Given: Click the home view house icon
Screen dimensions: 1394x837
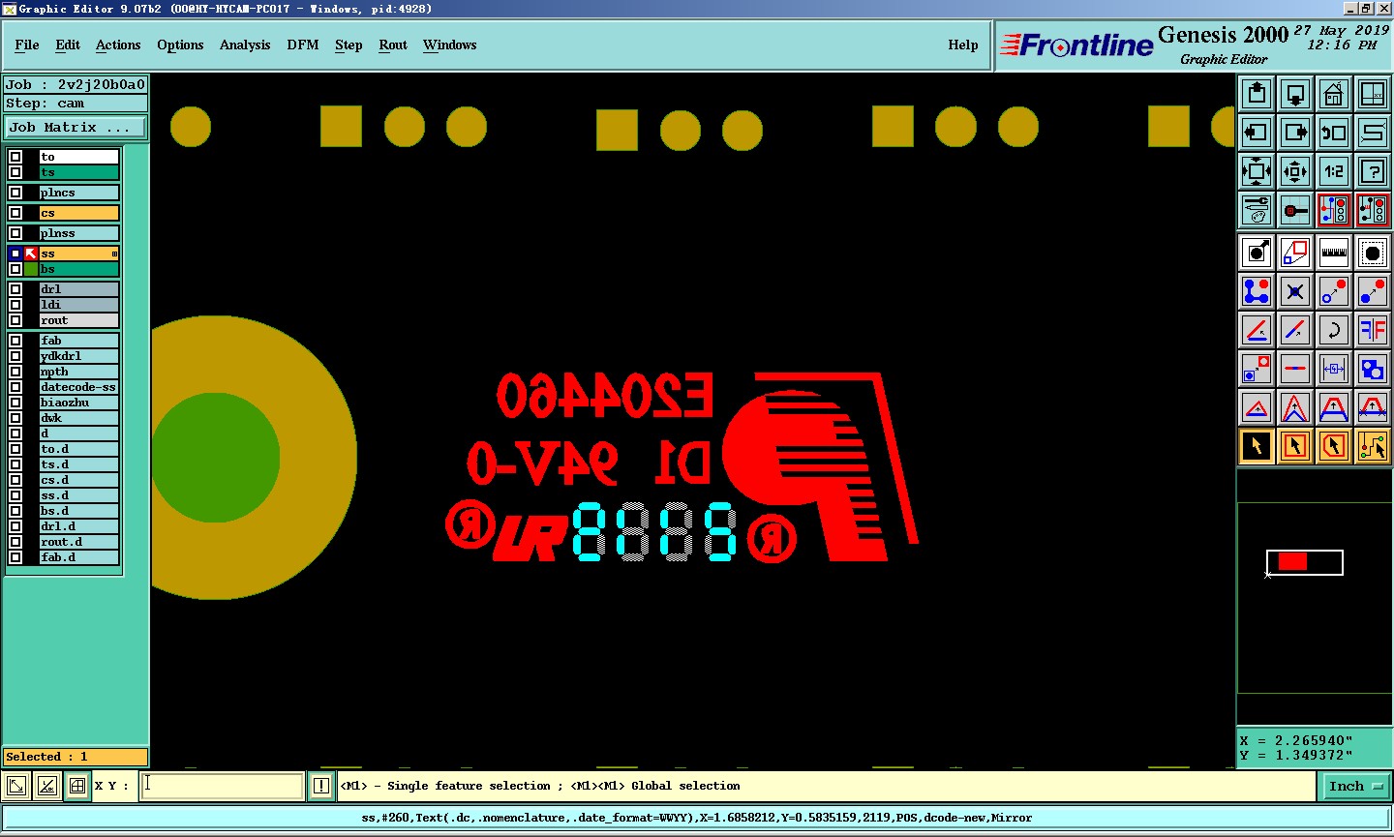Looking at the screenshot, I should 1334,94.
